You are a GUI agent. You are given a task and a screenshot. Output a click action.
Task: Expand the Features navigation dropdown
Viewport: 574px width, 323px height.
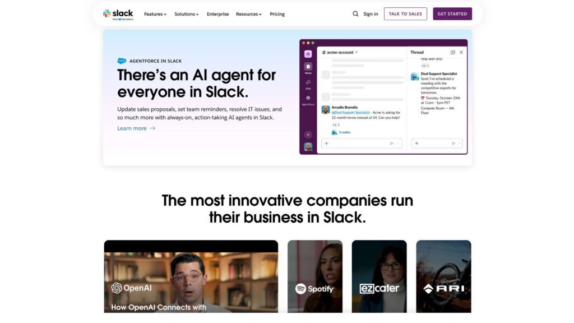[154, 13]
